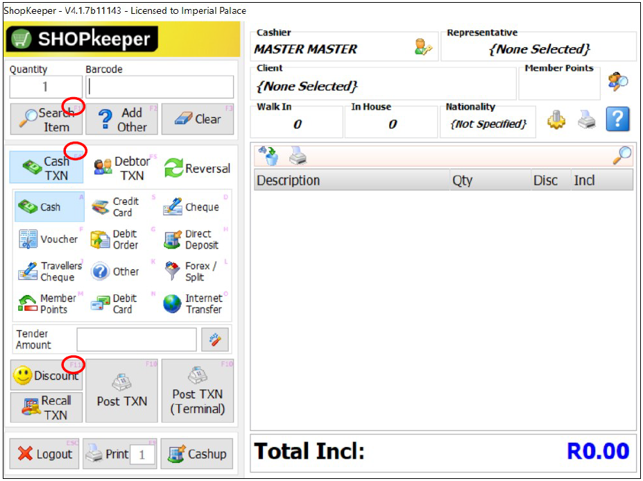
Task: Click the magnifier icon in item list toolbar
Action: pyautogui.click(x=622, y=155)
